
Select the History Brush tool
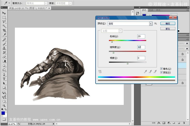(4, 53)
